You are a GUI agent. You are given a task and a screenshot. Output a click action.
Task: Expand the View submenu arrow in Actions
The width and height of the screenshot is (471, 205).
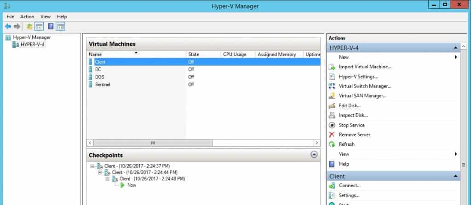pos(456,154)
